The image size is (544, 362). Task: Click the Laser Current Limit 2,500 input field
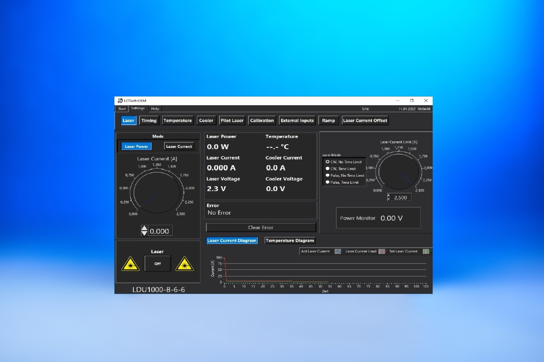point(401,197)
